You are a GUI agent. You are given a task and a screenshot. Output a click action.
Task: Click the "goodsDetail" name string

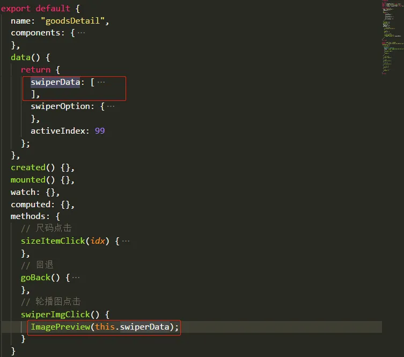(x=72, y=21)
